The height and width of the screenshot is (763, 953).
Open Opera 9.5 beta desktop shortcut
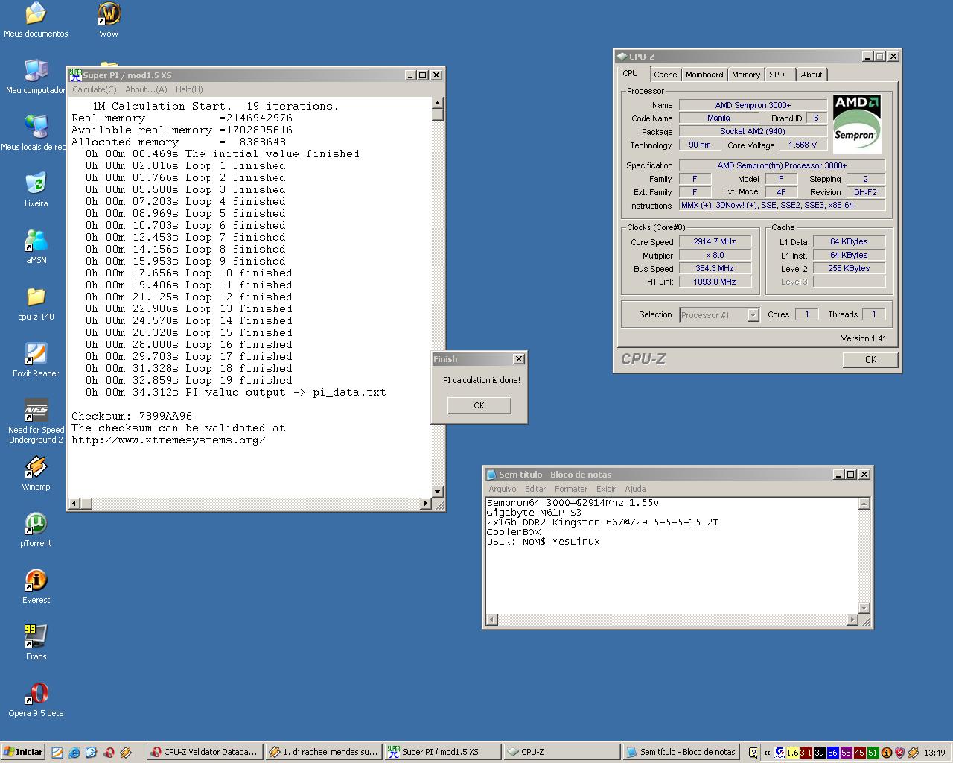coord(36,700)
